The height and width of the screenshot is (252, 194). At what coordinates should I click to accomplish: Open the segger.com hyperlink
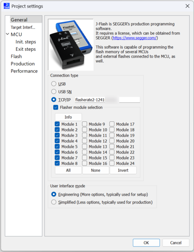tap(135, 38)
